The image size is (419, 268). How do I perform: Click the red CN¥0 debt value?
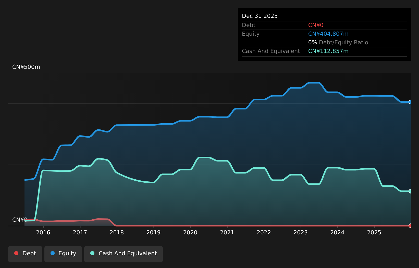(x=316, y=25)
